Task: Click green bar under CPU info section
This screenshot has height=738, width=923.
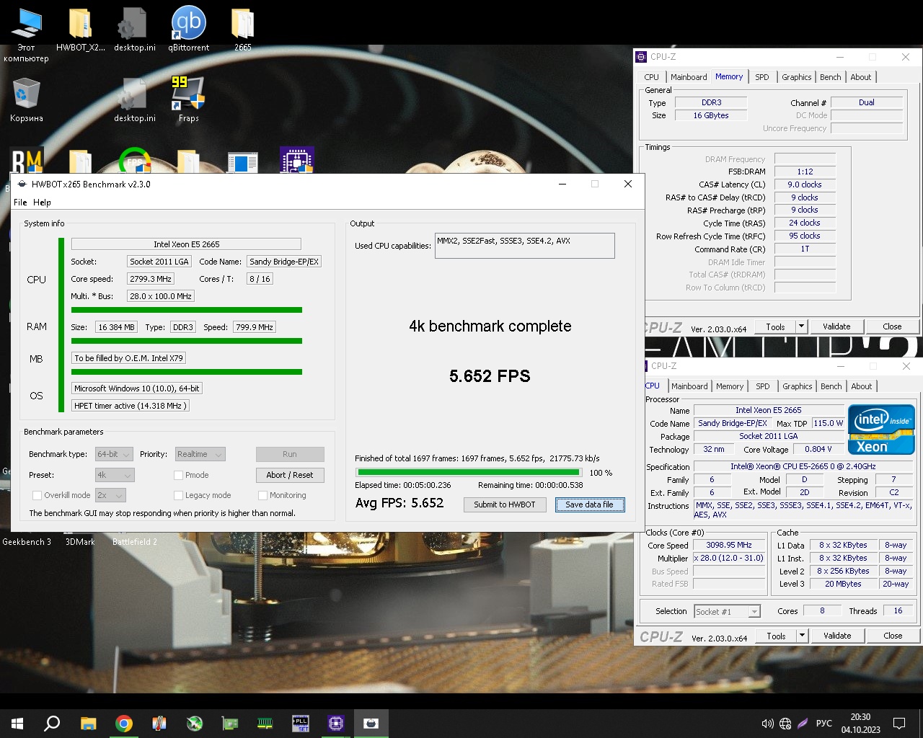Action: pyautogui.click(x=187, y=310)
